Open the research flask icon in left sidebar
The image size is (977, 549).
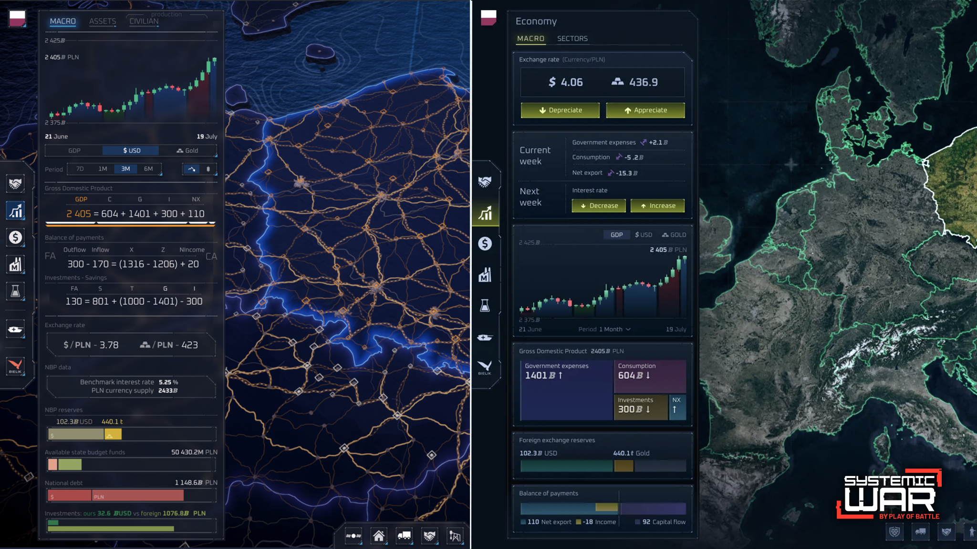pos(15,291)
